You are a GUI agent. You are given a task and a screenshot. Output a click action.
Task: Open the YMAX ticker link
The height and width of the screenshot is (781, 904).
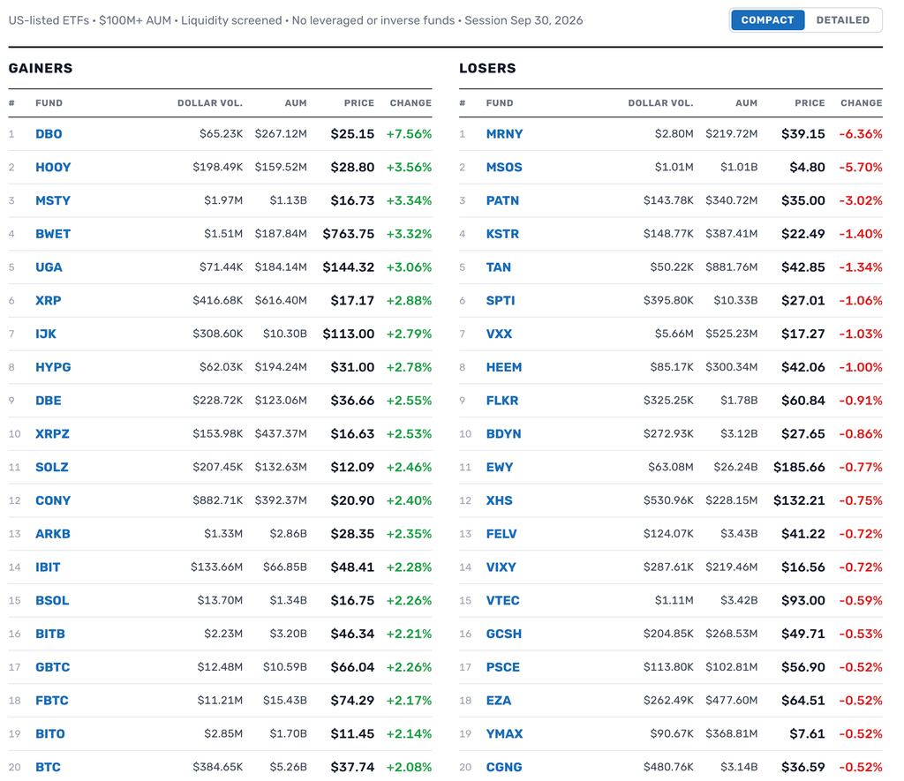point(504,733)
